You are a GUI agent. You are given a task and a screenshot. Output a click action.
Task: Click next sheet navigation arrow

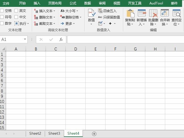point(14,134)
